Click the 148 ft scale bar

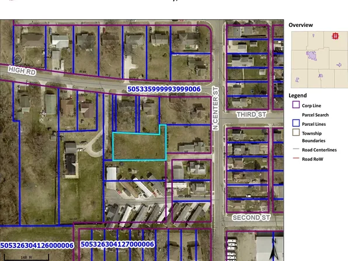(26, 257)
